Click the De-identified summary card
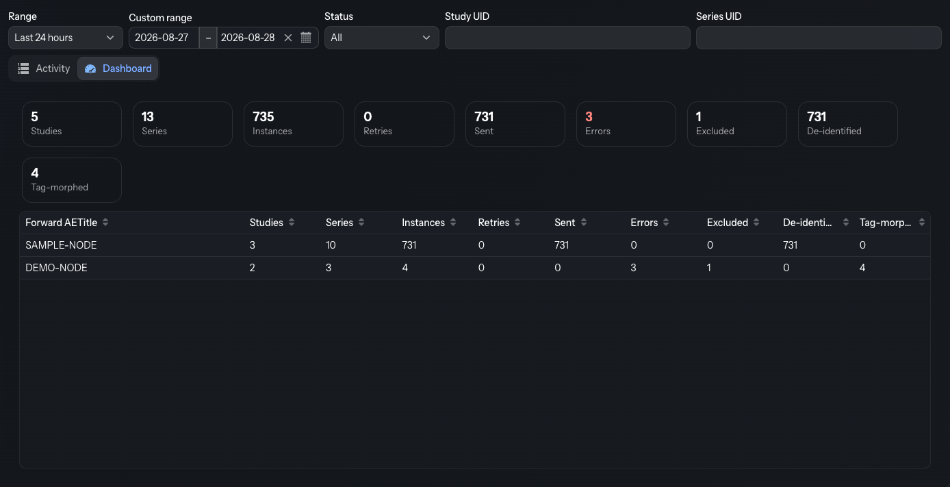This screenshot has width=950, height=487. [x=848, y=124]
